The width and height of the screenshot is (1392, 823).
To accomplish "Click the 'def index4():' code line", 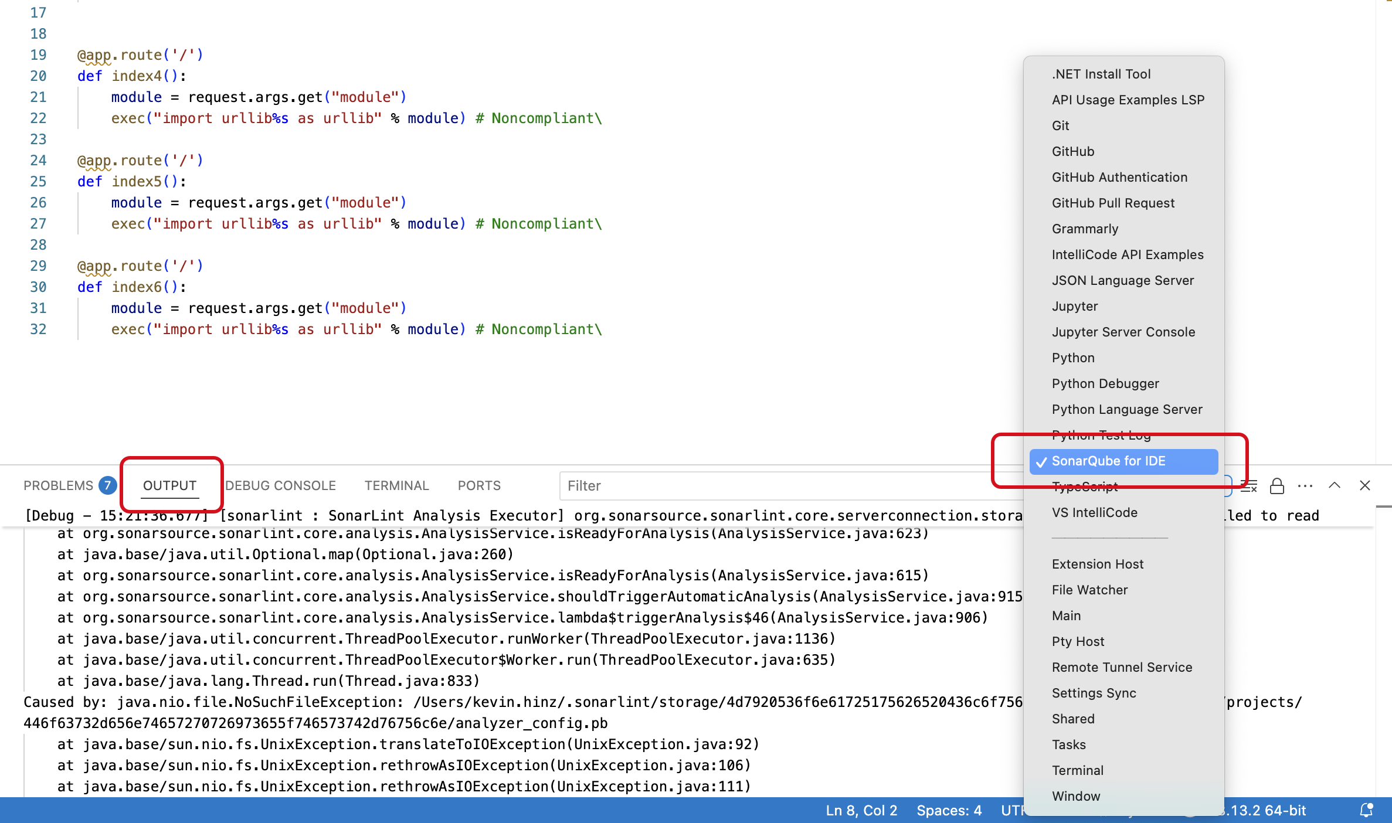I will (131, 76).
